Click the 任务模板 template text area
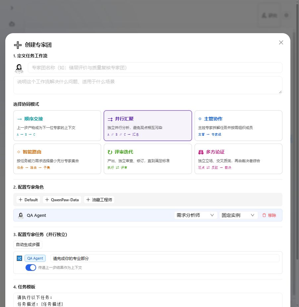 tap(148, 300)
